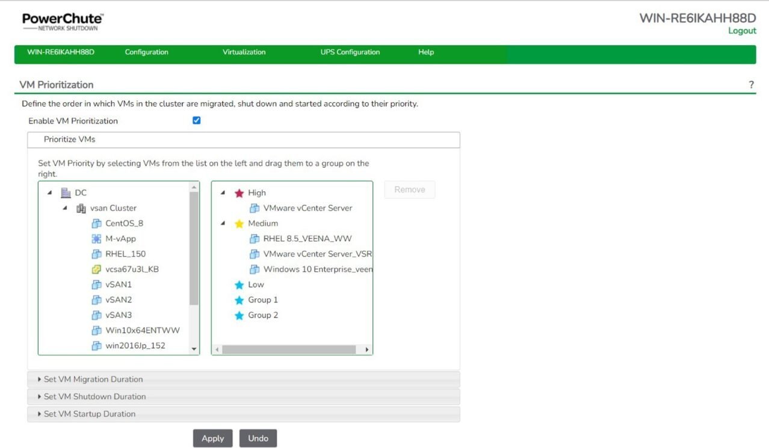Click the Undo button

(x=258, y=438)
